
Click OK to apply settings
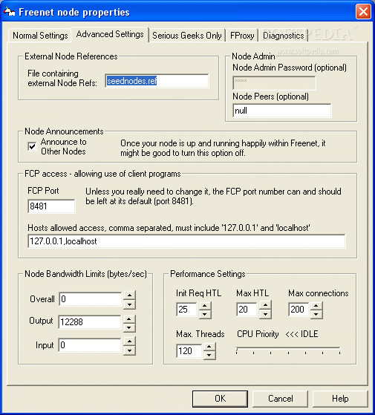point(220,399)
